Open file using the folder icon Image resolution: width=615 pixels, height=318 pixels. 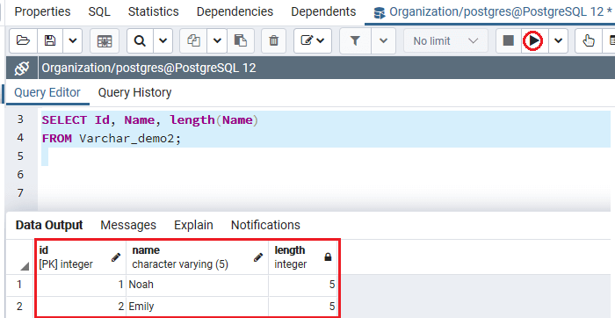(23, 40)
